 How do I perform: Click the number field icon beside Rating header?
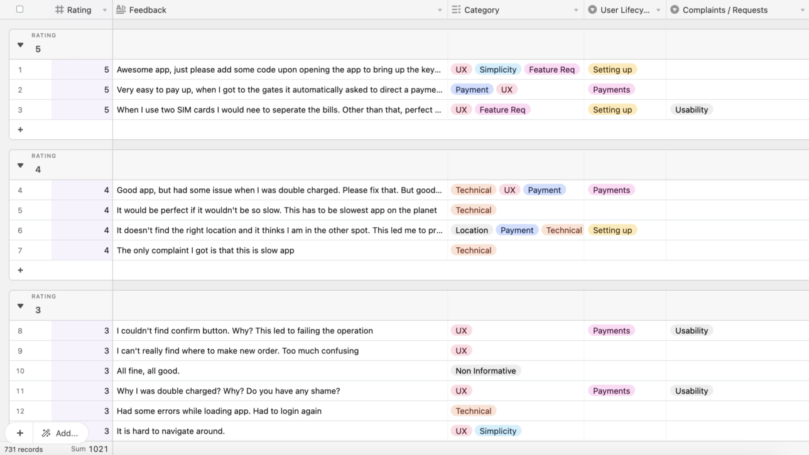click(x=60, y=10)
